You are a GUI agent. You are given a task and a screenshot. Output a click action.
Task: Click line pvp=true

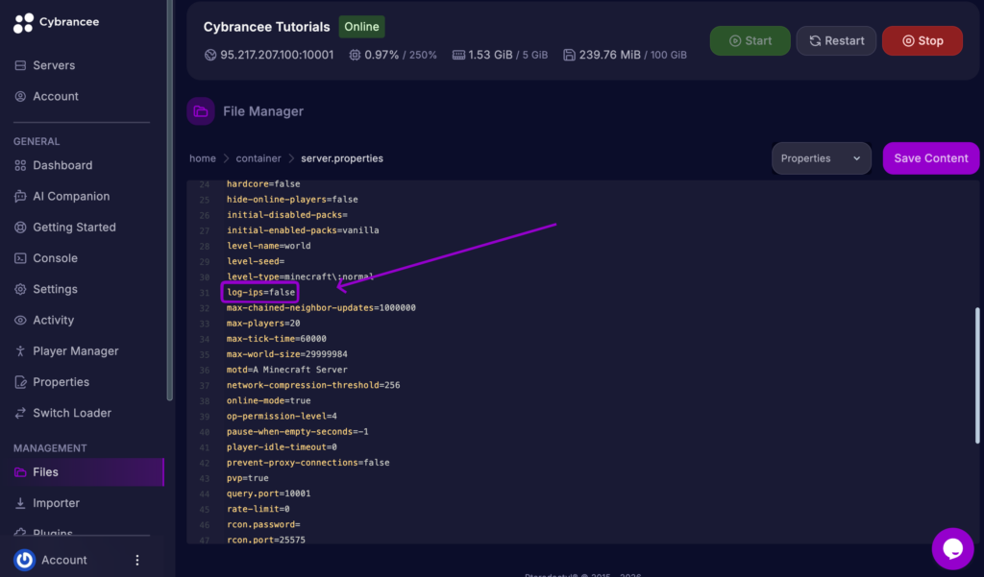click(247, 478)
